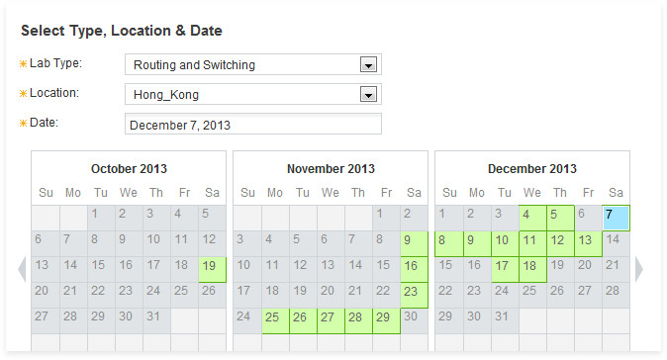
Task: Select the Routing and Switching combo box
Action: click(x=253, y=64)
